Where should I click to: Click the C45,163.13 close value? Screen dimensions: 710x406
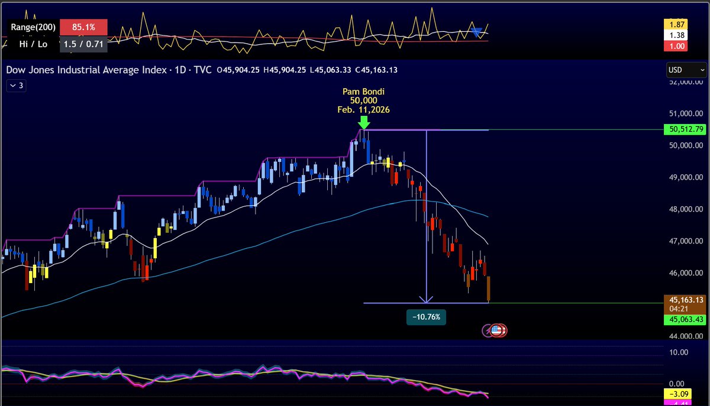[376, 70]
